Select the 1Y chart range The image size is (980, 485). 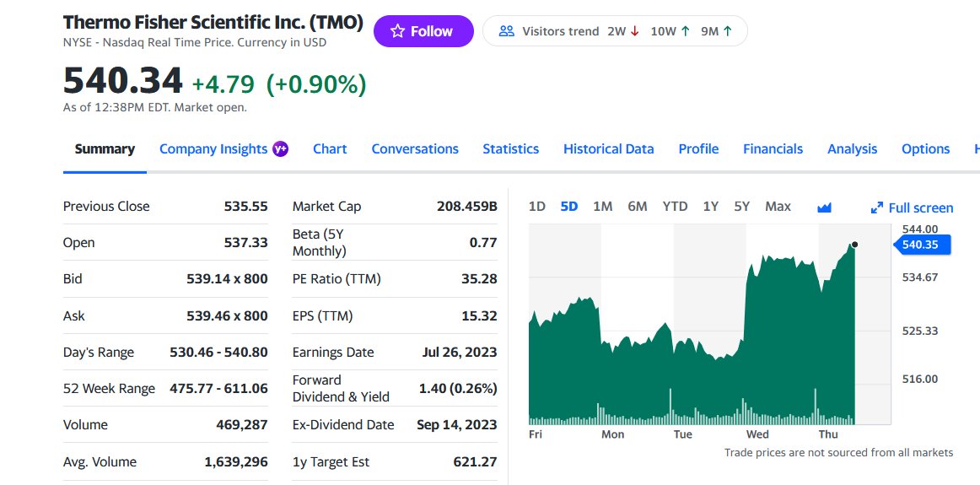[711, 207]
